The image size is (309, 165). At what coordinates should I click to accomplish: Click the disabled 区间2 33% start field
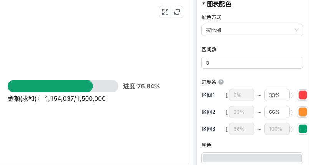click(x=242, y=112)
